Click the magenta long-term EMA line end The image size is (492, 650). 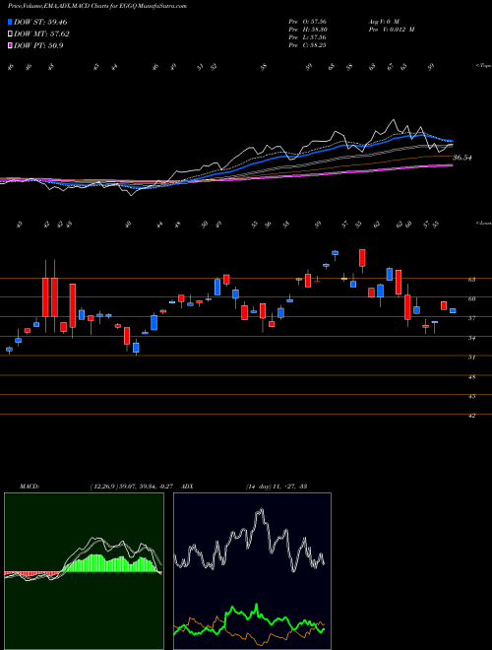pyautogui.click(x=451, y=165)
